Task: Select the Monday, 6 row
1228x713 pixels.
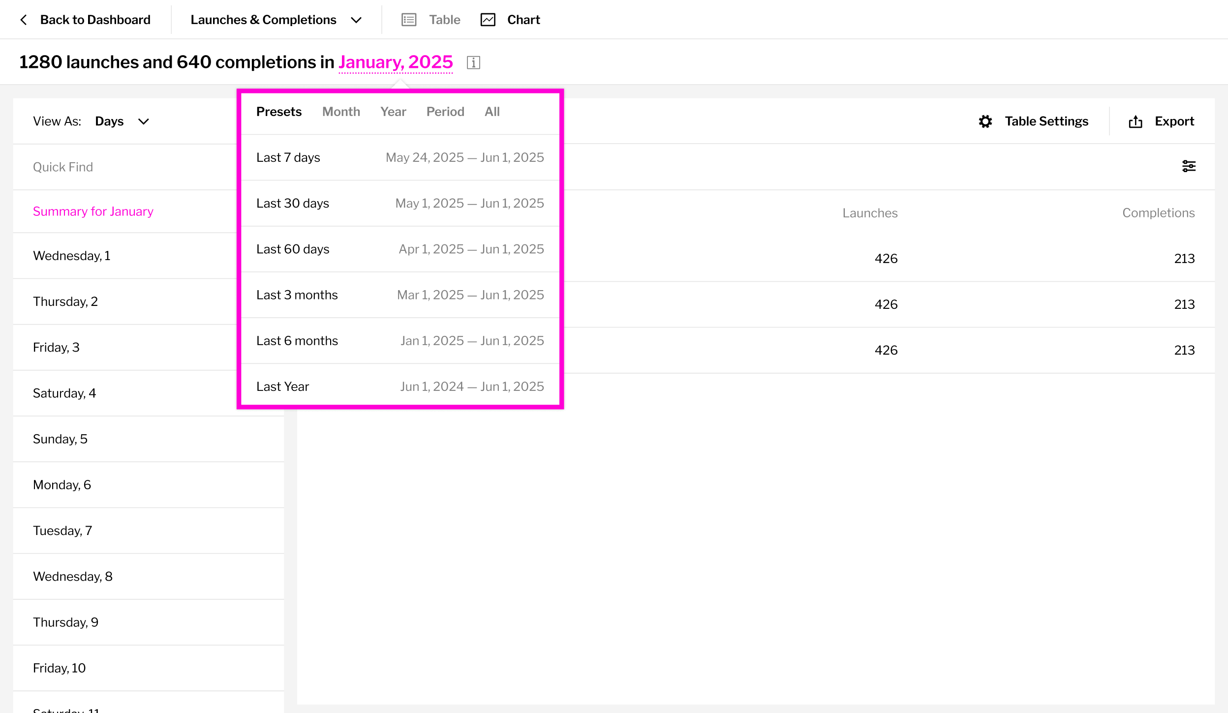Action: (x=149, y=484)
